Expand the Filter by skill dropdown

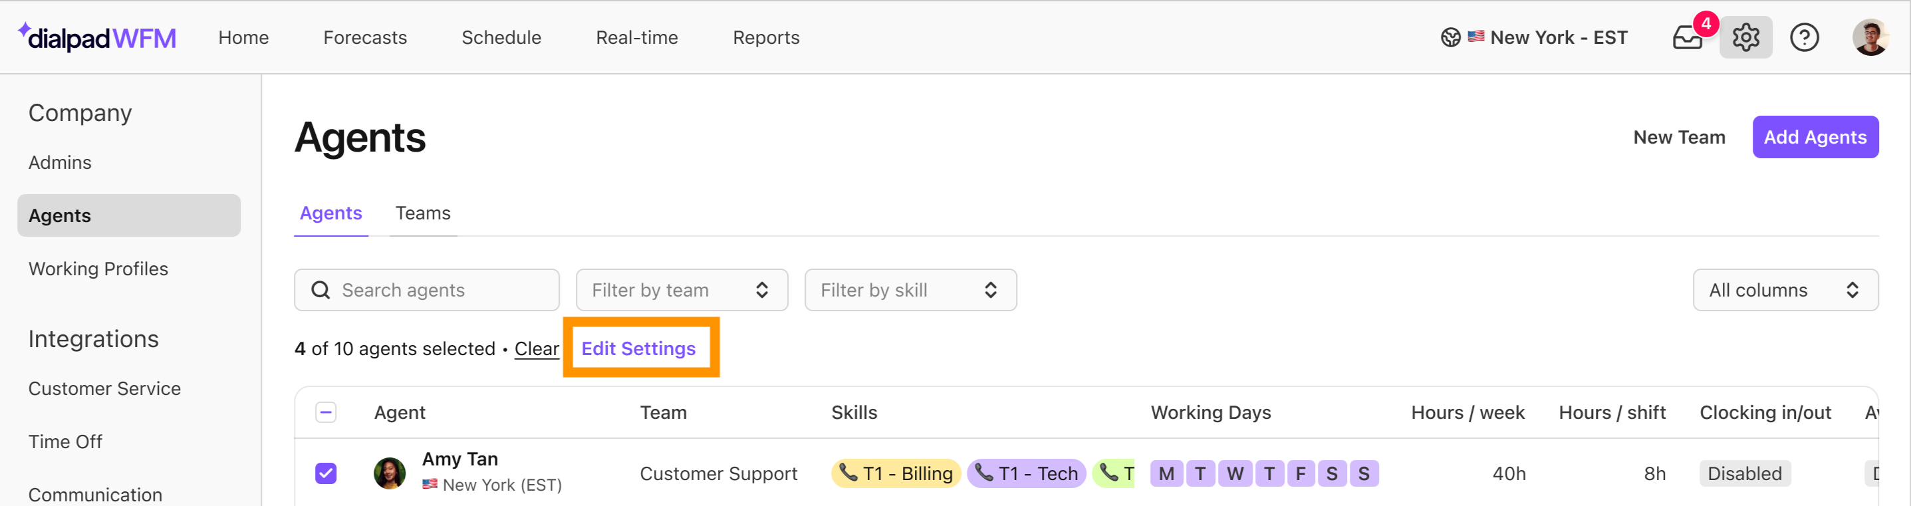910,290
